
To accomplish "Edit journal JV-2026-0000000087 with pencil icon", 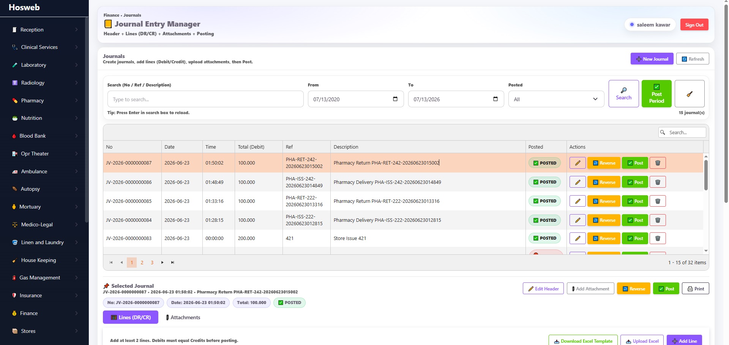I will click(578, 163).
